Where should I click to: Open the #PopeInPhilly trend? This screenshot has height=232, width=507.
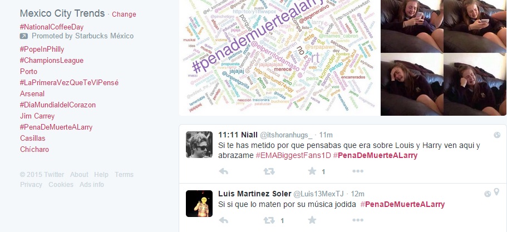coord(42,50)
